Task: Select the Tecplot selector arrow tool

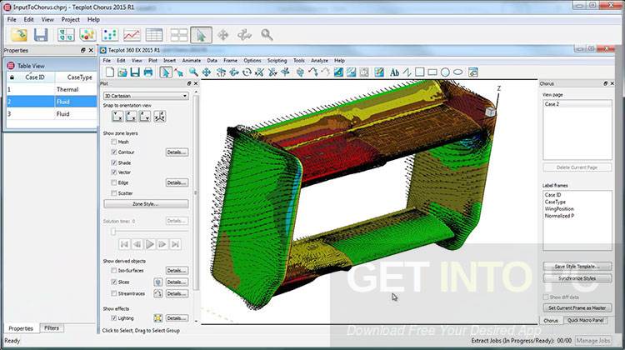Action: 165,72
